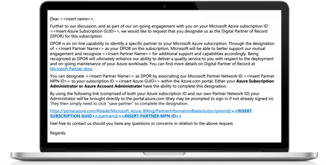Click bold 'Administrator or Azure Account Administrator' text
Image resolution: width=326 pixels, height=165 pixels.
point(96,86)
